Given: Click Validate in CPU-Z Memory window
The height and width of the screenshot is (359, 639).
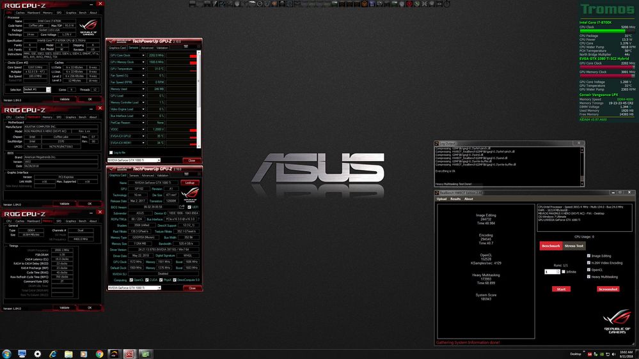Looking at the screenshot, I should (65, 308).
